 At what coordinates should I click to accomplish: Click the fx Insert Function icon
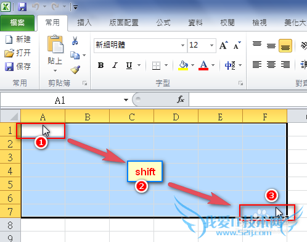(181, 99)
